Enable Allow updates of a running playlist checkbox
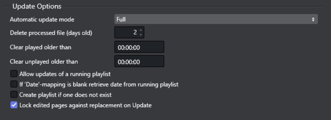 point(14,74)
